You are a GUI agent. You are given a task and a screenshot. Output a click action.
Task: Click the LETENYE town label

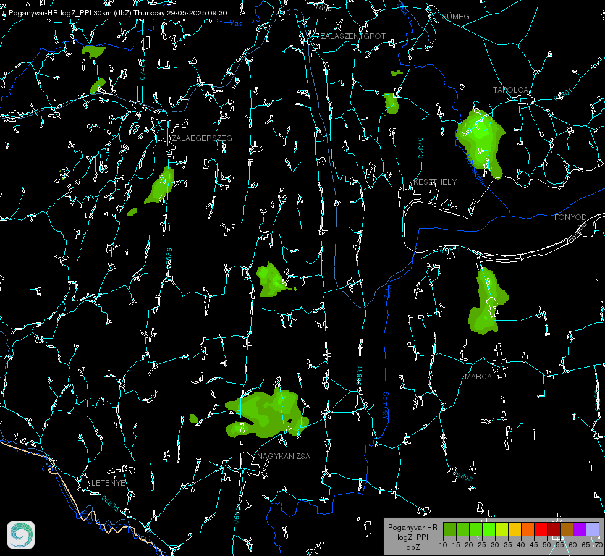[x=108, y=483]
